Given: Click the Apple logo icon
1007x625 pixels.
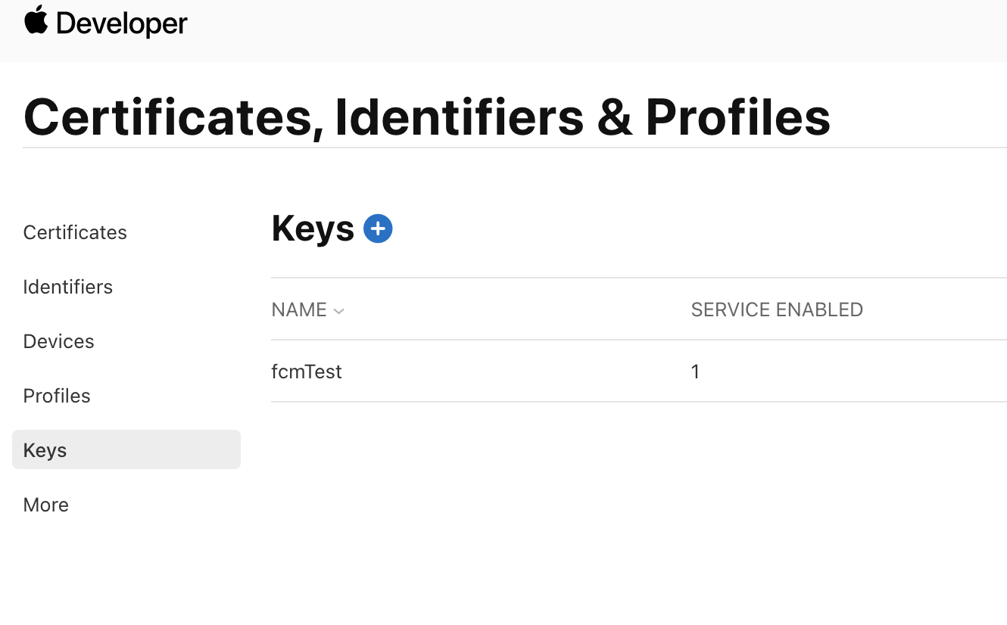Looking at the screenshot, I should (x=36, y=20).
